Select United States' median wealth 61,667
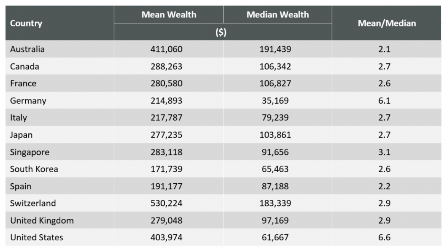This screenshot has width=447, height=250. pyautogui.click(x=275, y=237)
